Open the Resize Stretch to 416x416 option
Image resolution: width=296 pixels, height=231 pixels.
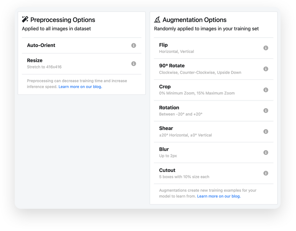tap(44, 63)
